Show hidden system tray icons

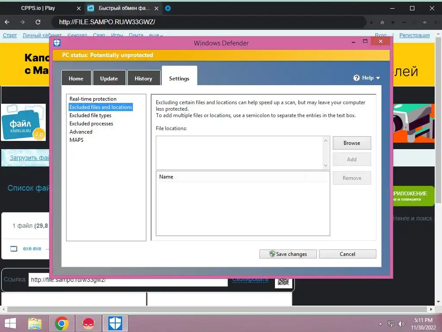(x=381, y=324)
